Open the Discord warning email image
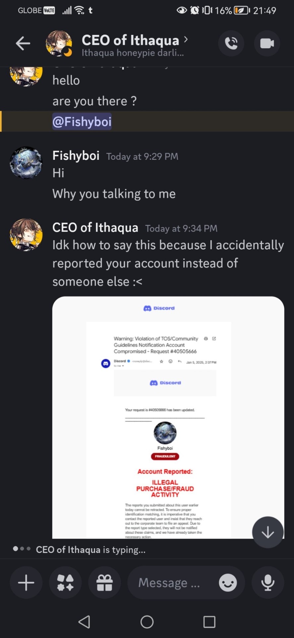 (168, 417)
